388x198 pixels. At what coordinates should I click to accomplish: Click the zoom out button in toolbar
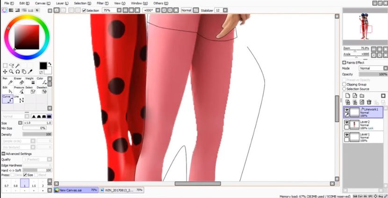[125, 10]
